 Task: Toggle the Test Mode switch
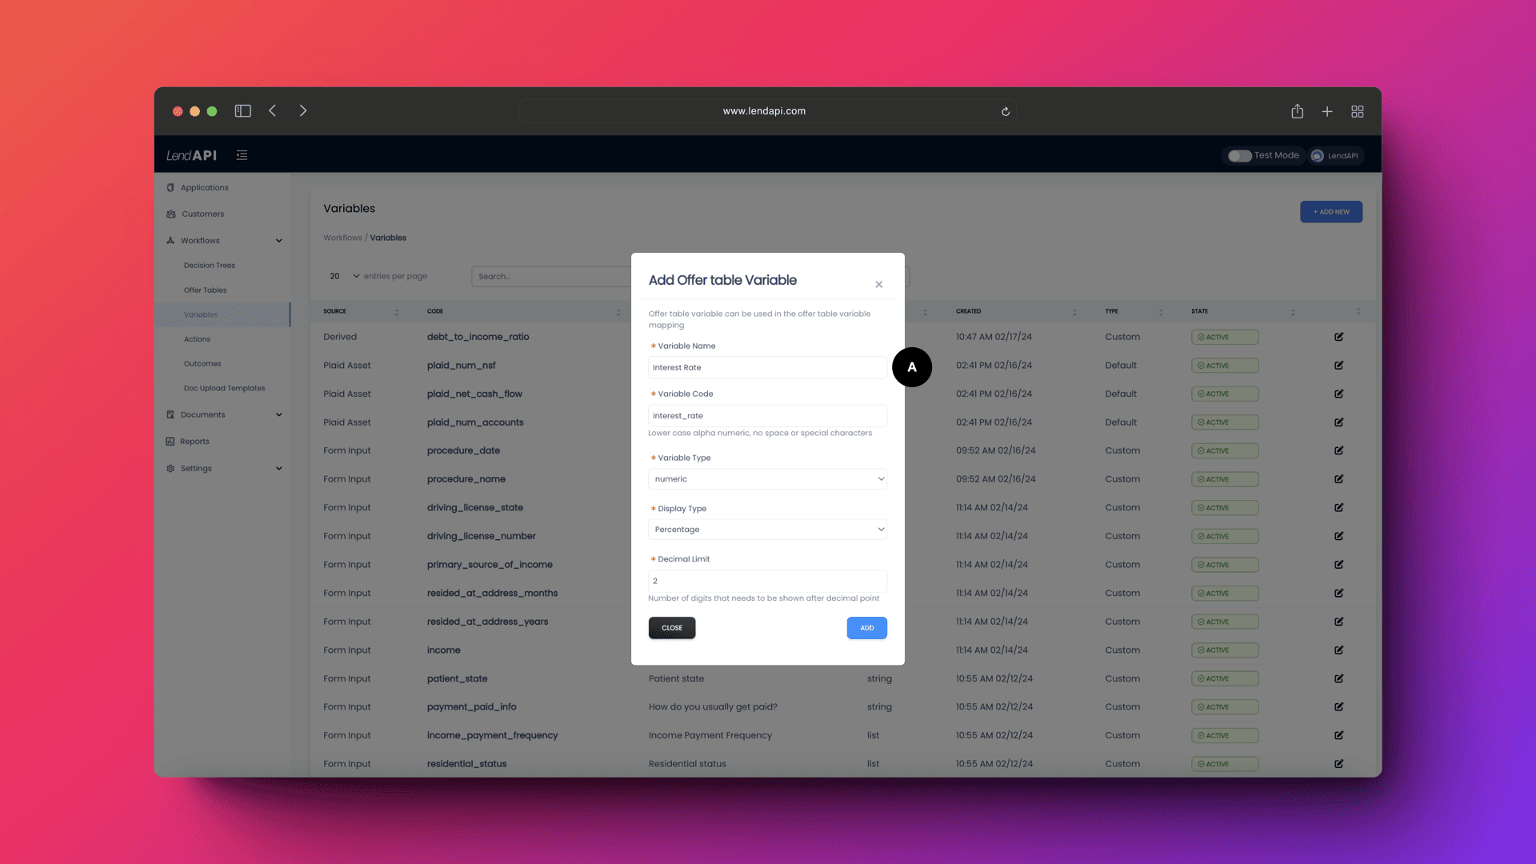point(1239,155)
